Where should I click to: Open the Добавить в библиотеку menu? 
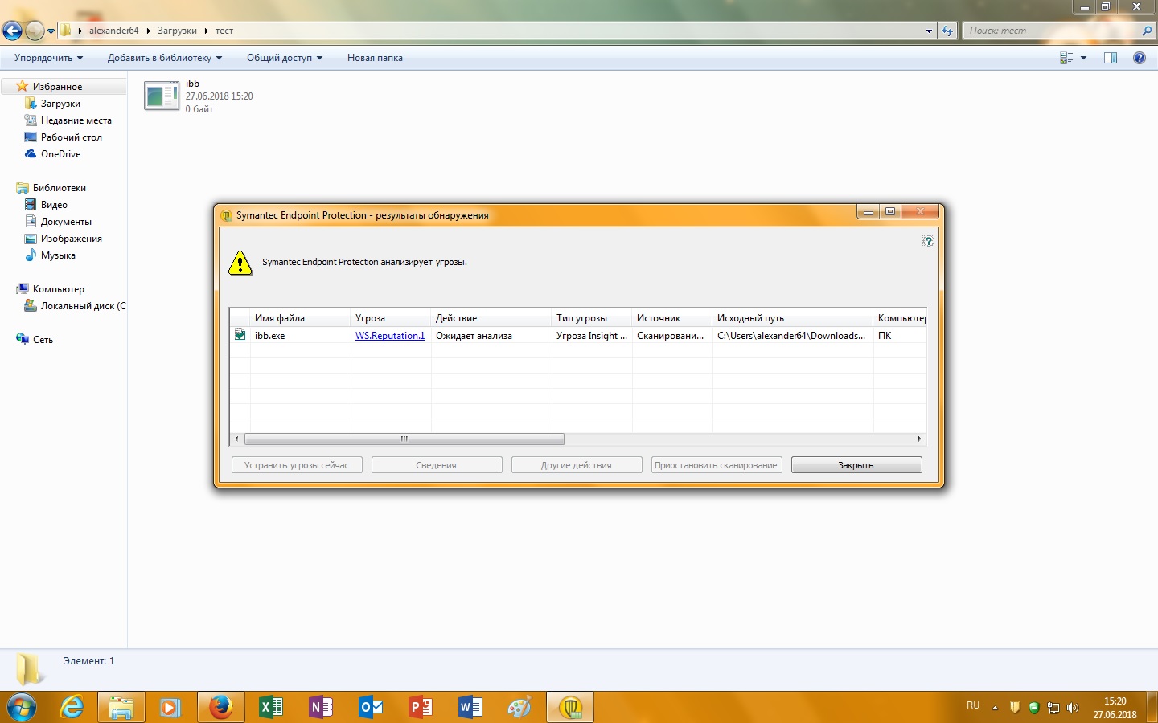(165, 58)
